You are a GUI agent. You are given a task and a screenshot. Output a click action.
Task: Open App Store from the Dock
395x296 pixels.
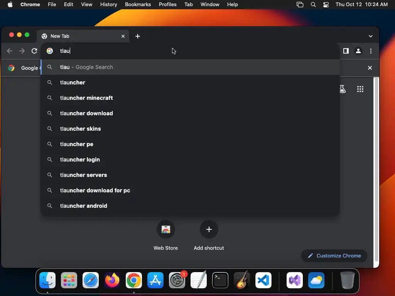[x=155, y=280]
